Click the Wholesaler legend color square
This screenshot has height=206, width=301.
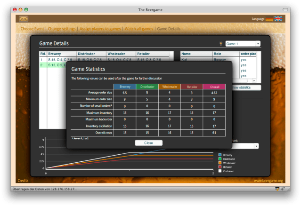tap(220, 163)
